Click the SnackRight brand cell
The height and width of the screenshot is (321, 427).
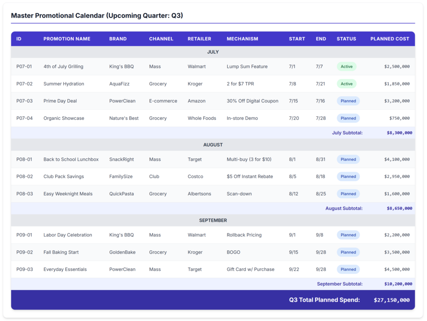coord(121,159)
